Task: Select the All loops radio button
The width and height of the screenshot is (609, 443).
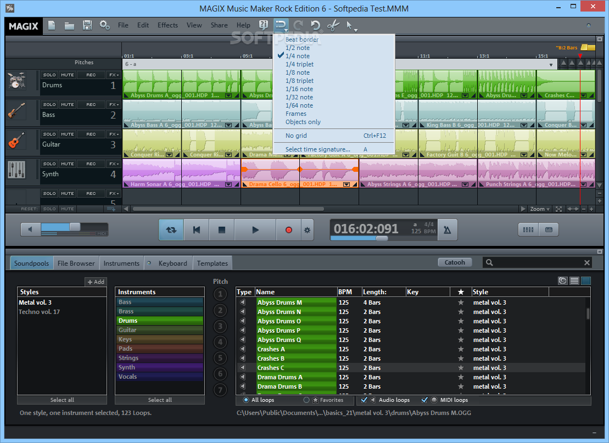Action: (246, 400)
